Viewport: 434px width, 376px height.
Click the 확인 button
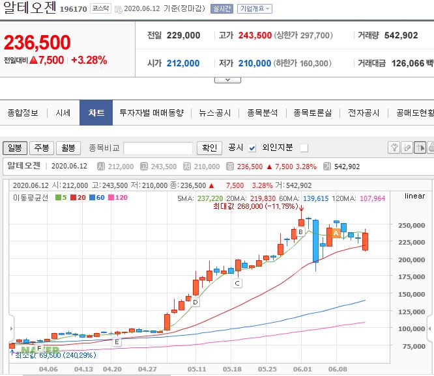(x=209, y=148)
